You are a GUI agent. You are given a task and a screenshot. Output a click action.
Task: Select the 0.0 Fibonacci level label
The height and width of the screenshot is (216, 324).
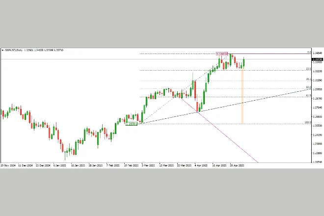coord(309,53)
